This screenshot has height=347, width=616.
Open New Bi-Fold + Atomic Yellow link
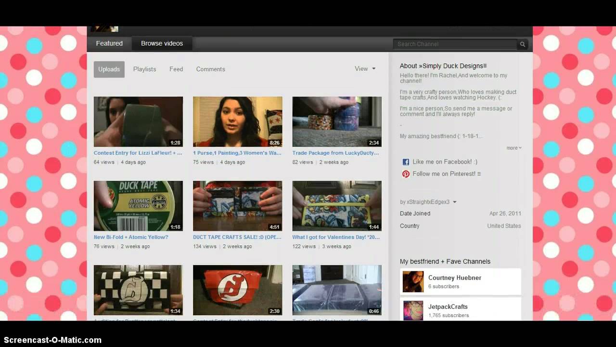[x=131, y=237]
